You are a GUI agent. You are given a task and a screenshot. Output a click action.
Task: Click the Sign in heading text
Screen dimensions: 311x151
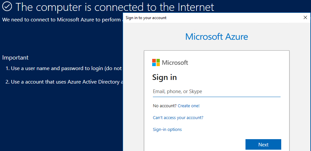coord(164,77)
